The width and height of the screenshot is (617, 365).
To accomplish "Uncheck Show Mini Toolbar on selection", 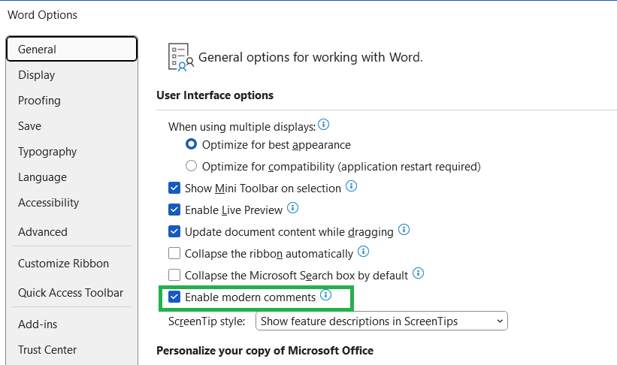I will tap(174, 189).
